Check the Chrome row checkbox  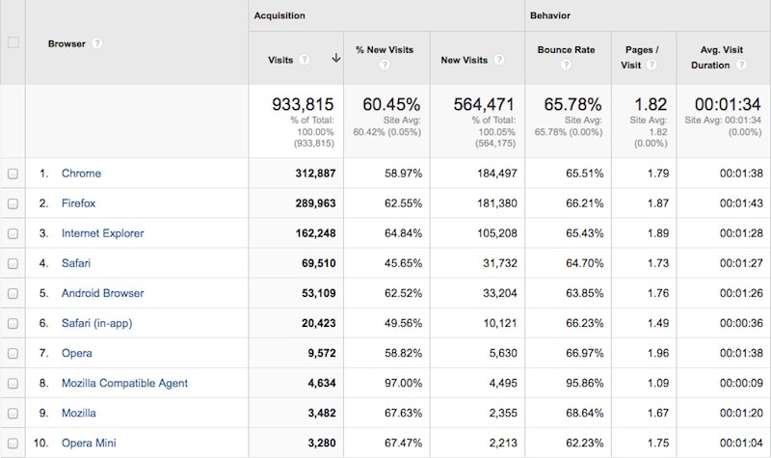click(13, 174)
